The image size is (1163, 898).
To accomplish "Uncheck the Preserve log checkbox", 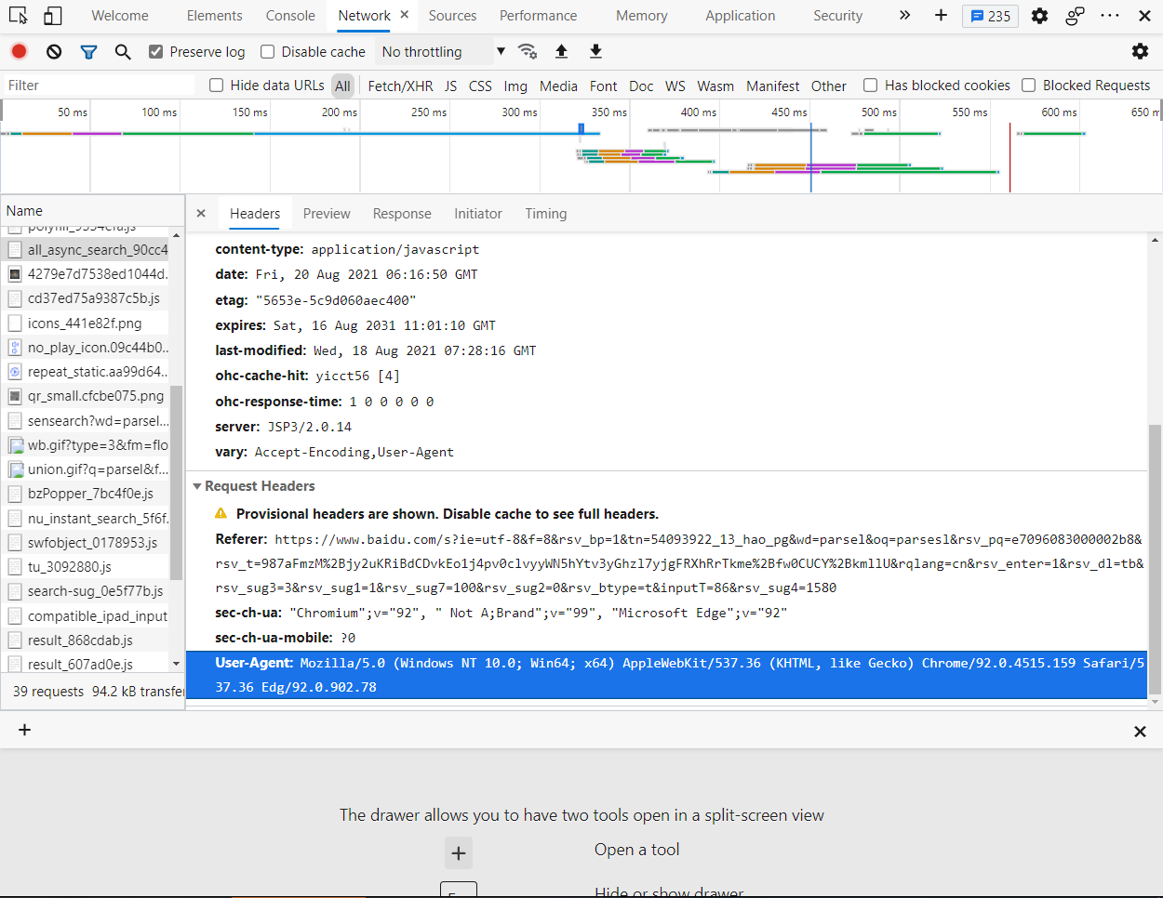I will 156,52.
